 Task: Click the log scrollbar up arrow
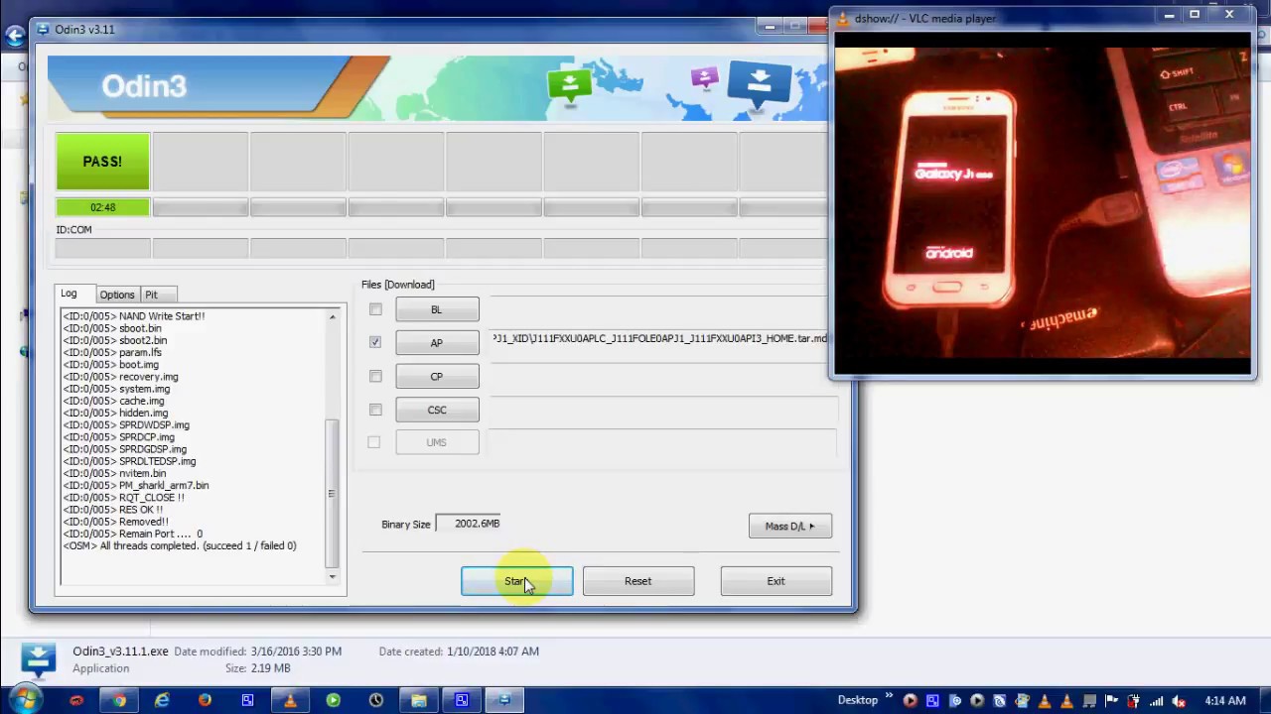tap(333, 316)
